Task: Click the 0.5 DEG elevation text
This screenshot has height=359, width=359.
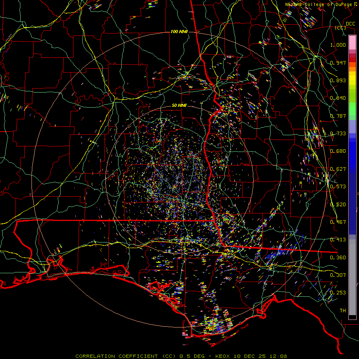Action: pos(193,356)
